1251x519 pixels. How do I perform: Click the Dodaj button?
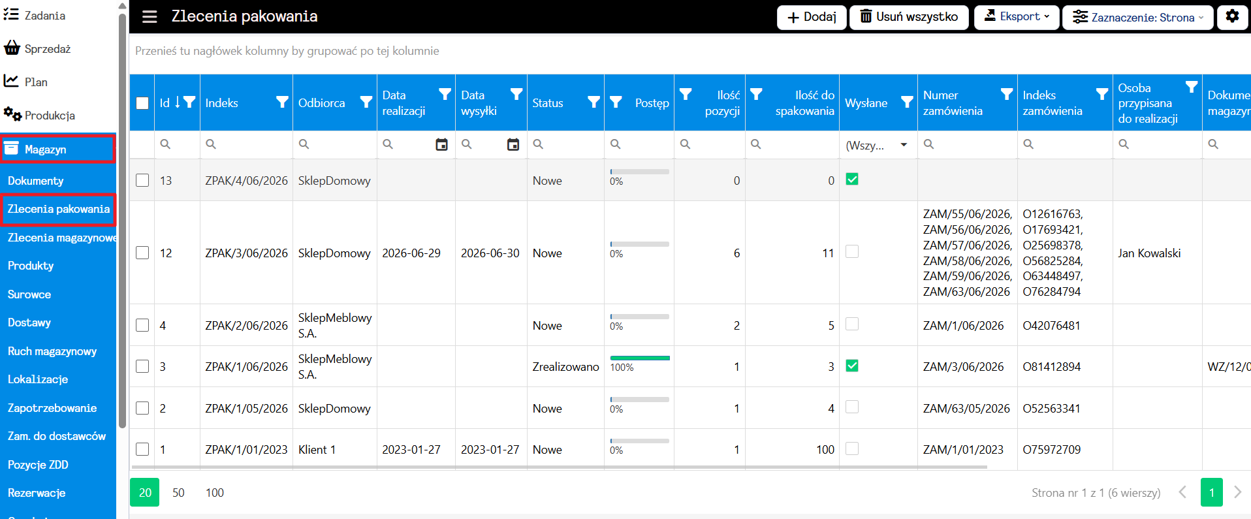[812, 17]
